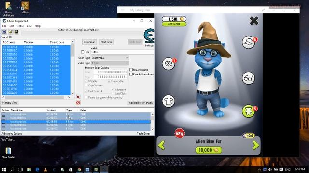Toggle the Hex checkbox

(x=83, y=52)
